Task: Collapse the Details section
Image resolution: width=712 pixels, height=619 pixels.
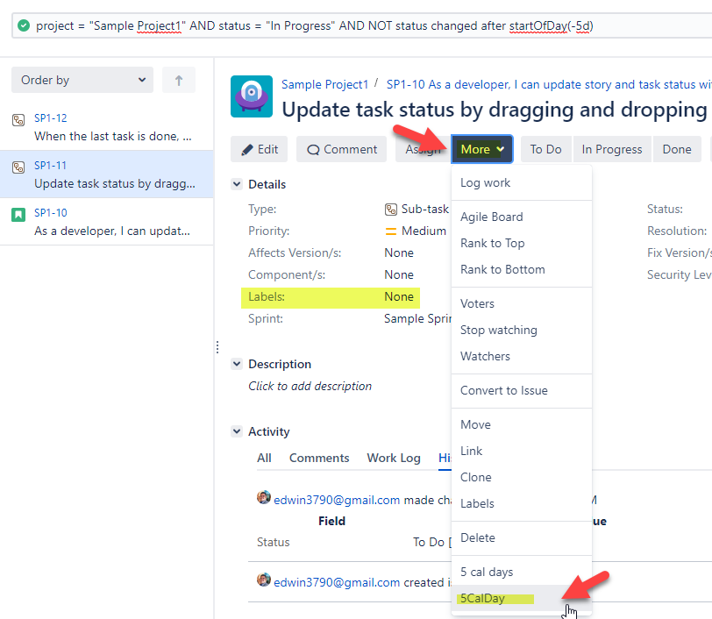Action: pyautogui.click(x=237, y=184)
